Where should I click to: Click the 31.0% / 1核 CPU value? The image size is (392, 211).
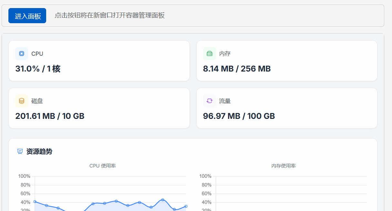click(38, 69)
